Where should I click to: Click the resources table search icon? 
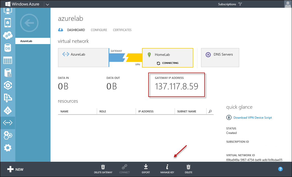[x=210, y=111]
